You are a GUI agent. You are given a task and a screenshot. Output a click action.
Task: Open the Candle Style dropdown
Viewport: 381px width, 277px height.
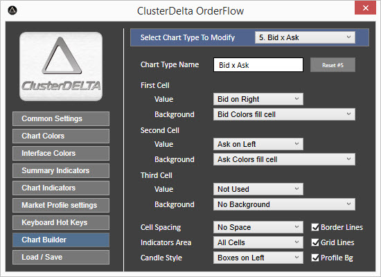[258, 258]
